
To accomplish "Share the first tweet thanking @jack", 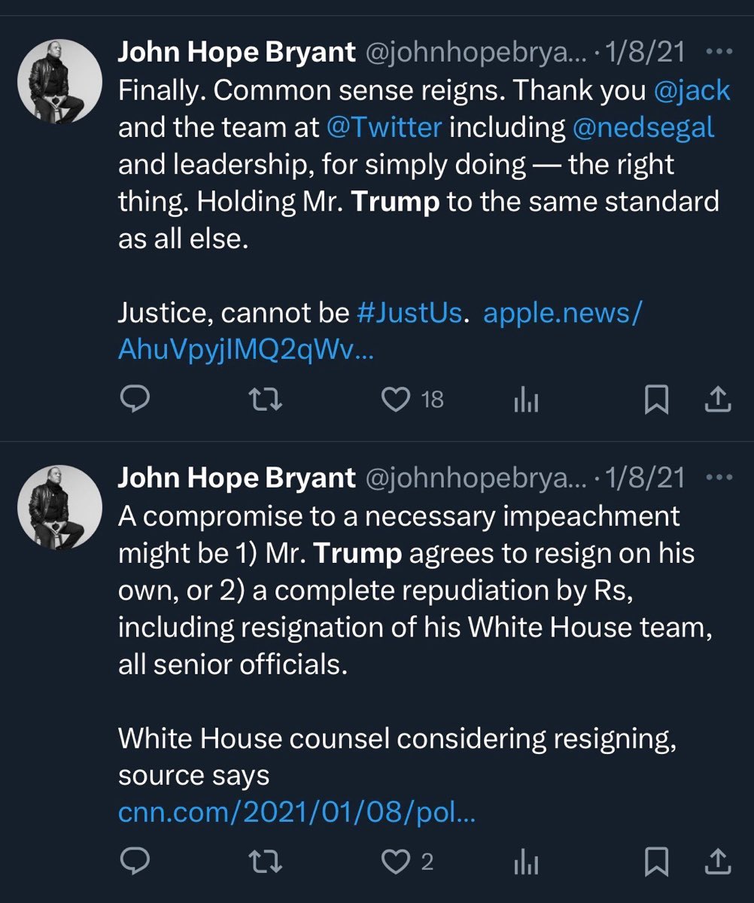I will click(717, 400).
